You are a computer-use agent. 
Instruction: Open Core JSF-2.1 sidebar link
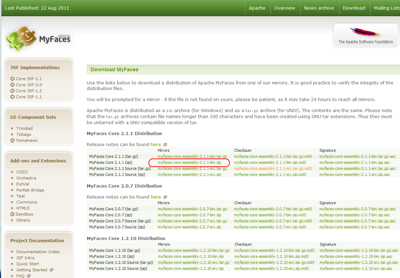28,79
